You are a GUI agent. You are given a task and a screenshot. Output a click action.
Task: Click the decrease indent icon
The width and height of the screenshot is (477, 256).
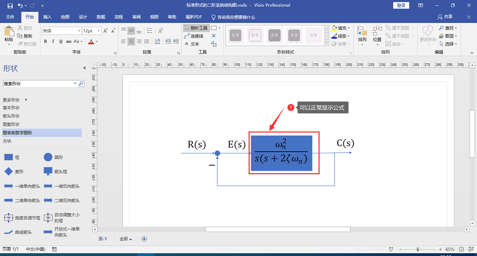pos(168,41)
